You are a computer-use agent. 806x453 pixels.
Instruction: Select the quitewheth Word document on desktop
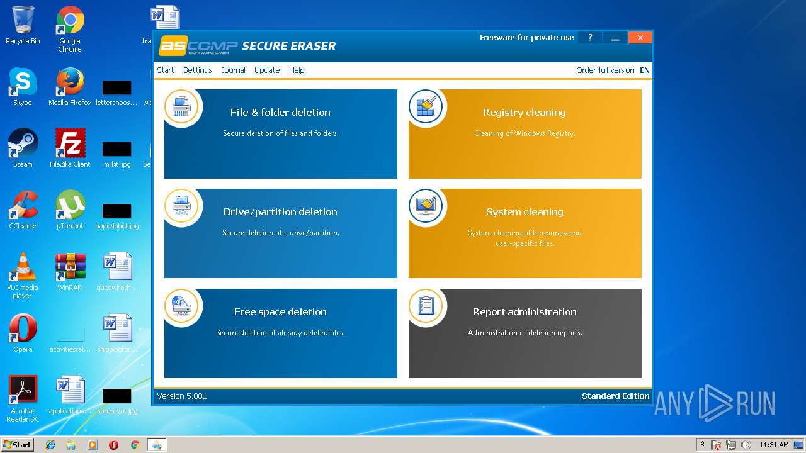(117, 272)
